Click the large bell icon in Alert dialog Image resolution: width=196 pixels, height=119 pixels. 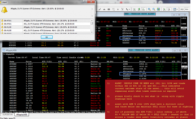pos(4,10)
